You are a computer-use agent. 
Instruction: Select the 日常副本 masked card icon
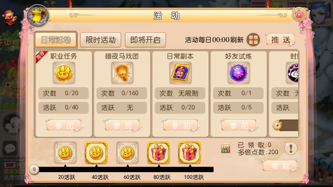click(181, 73)
